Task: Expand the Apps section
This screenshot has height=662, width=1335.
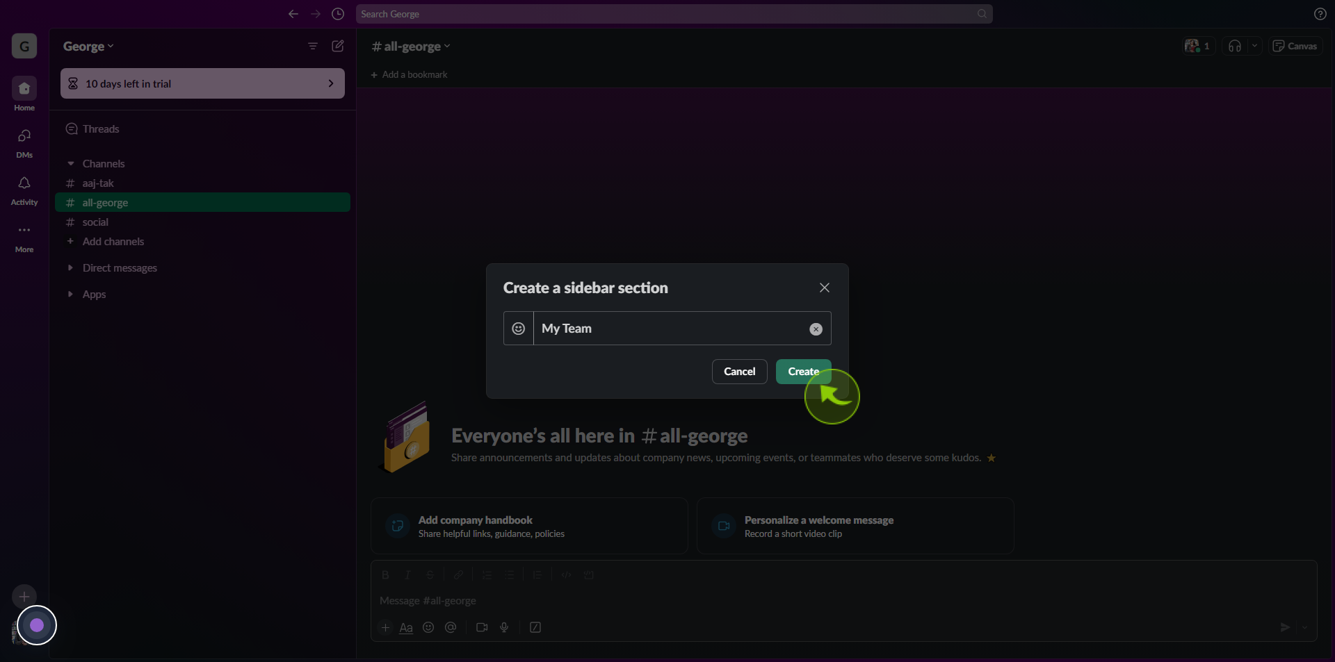Action: [70, 295]
